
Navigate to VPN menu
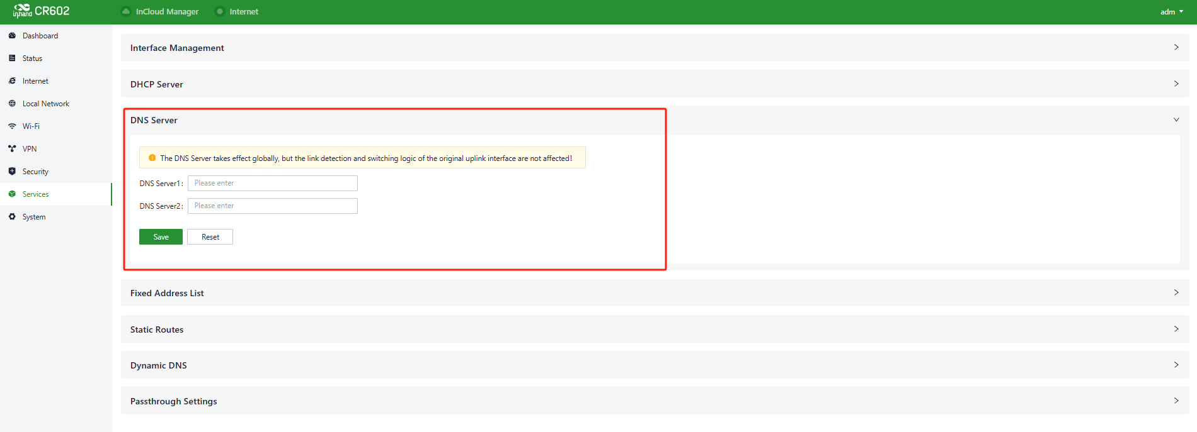[x=55, y=149]
